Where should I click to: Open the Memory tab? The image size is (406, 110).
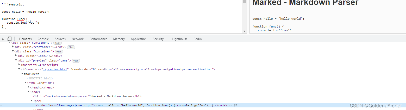pyautogui.click(x=119, y=39)
